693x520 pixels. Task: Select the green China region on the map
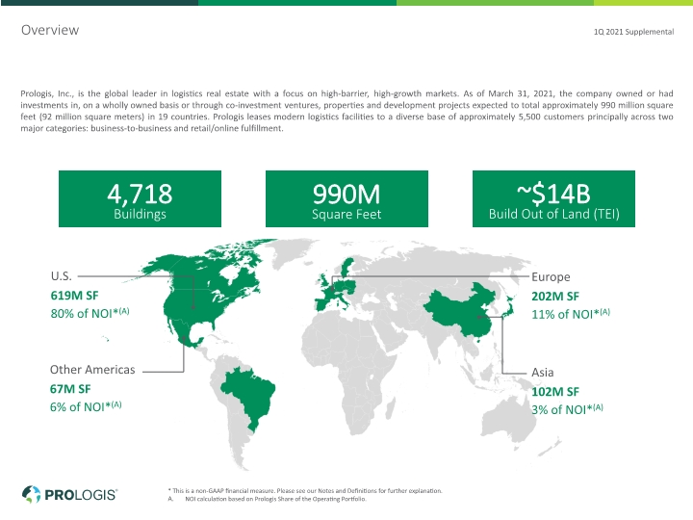click(460, 309)
